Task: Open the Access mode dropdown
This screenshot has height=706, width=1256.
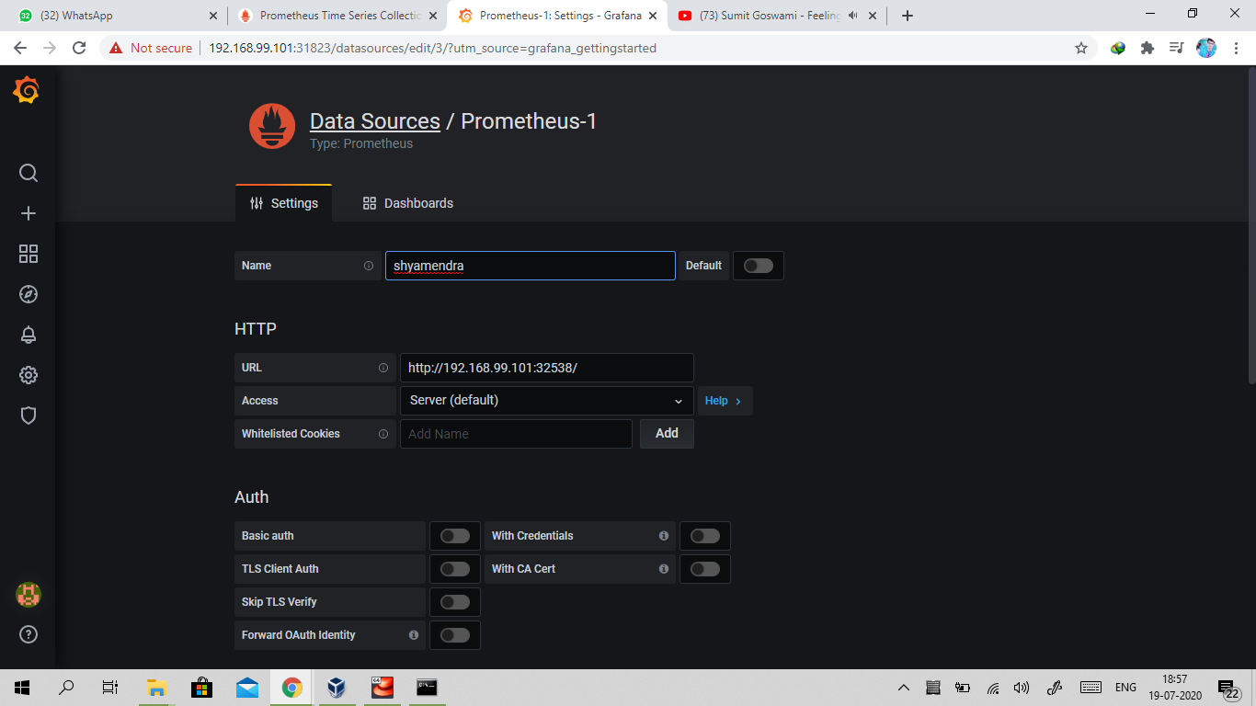Action: pyautogui.click(x=546, y=400)
